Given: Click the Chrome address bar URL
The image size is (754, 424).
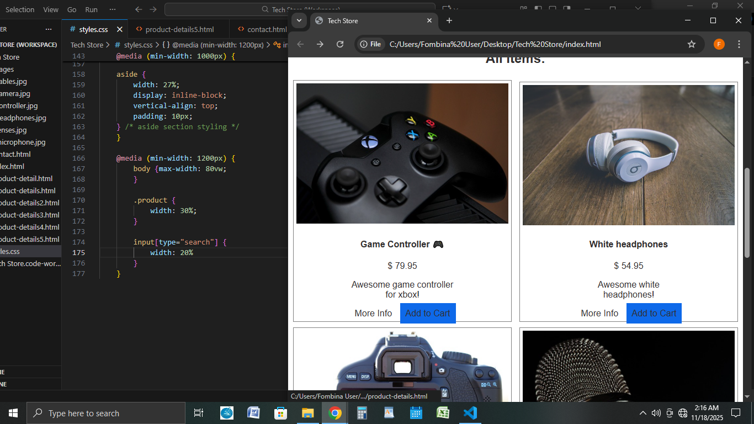Looking at the screenshot, I should [495, 44].
